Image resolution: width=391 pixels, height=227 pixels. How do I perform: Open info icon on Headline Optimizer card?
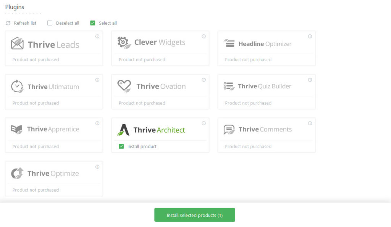coord(310,36)
